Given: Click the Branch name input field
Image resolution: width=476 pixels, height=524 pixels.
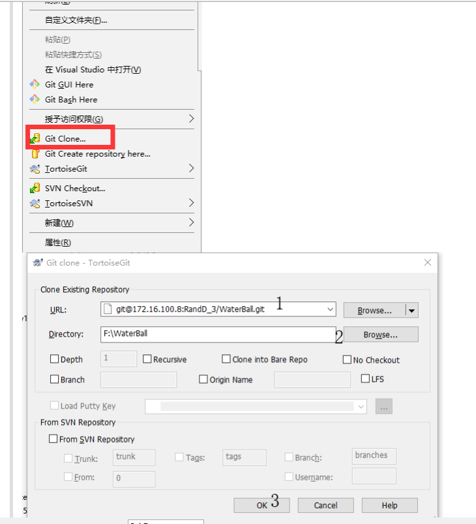Looking at the screenshot, I should pyautogui.click(x=139, y=380).
